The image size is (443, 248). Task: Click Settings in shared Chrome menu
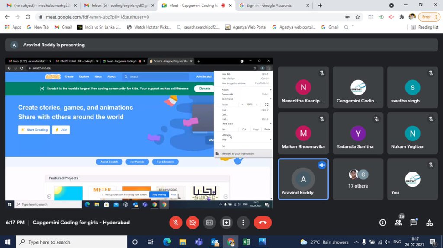[226, 135]
